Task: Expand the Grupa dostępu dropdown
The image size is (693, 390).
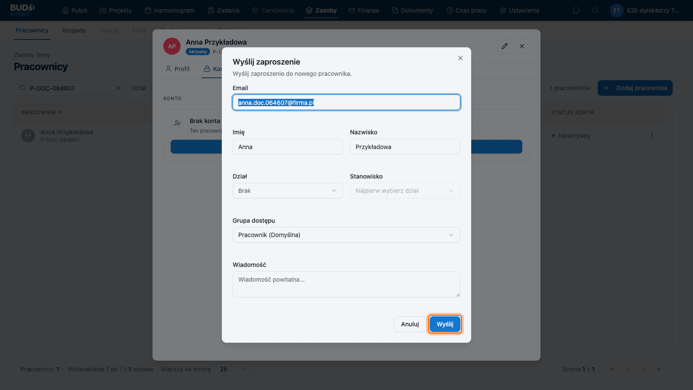Action: pyautogui.click(x=346, y=235)
